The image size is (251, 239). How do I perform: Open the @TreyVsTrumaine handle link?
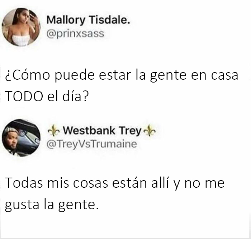click(92, 144)
